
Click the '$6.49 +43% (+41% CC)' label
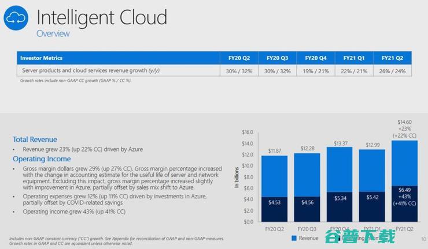tap(404, 197)
